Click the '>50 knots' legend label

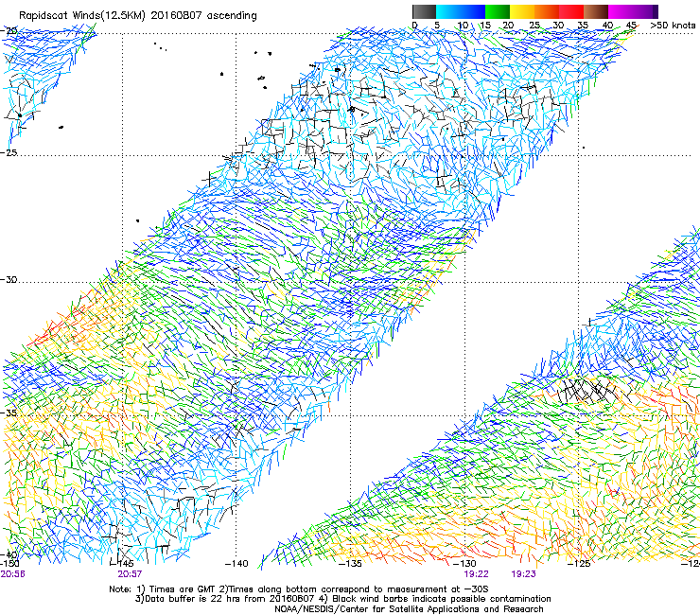[x=673, y=26]
